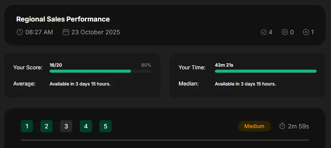Screen dimensions: 331x148
Task: Click the 16/20 score value
Action: click(x=56, y=65)
